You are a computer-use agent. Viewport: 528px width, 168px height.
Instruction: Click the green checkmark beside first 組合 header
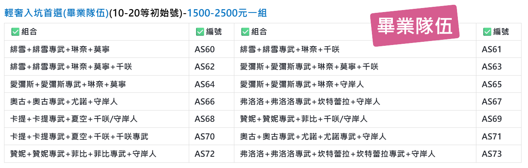point(15,32)
